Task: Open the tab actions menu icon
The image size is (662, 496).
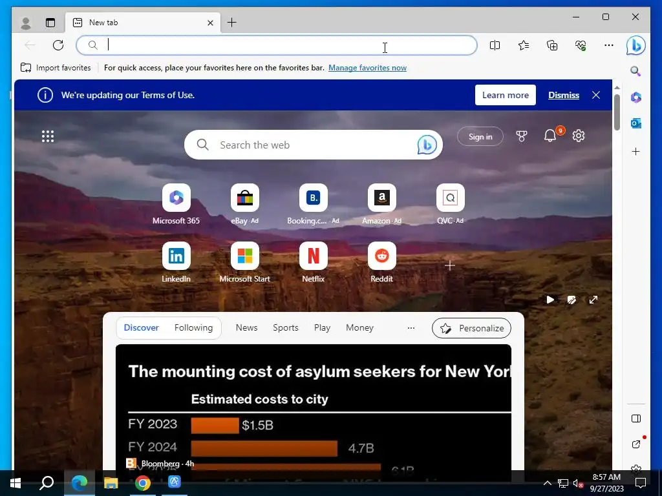Action: pyautogui.click(x=50, y=23)
